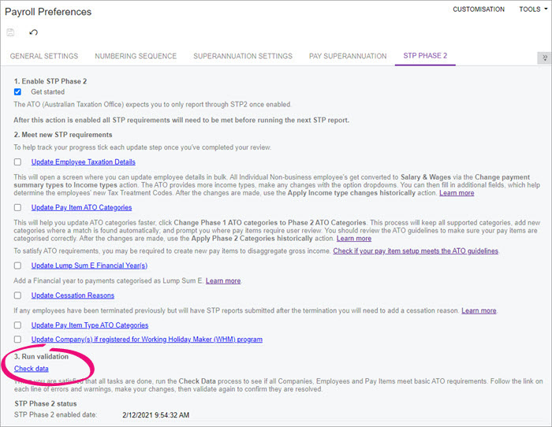This screenshot has height=427, width=552.
Task: Click Learn more beside the Lump Sum E description
Action: 223,280
